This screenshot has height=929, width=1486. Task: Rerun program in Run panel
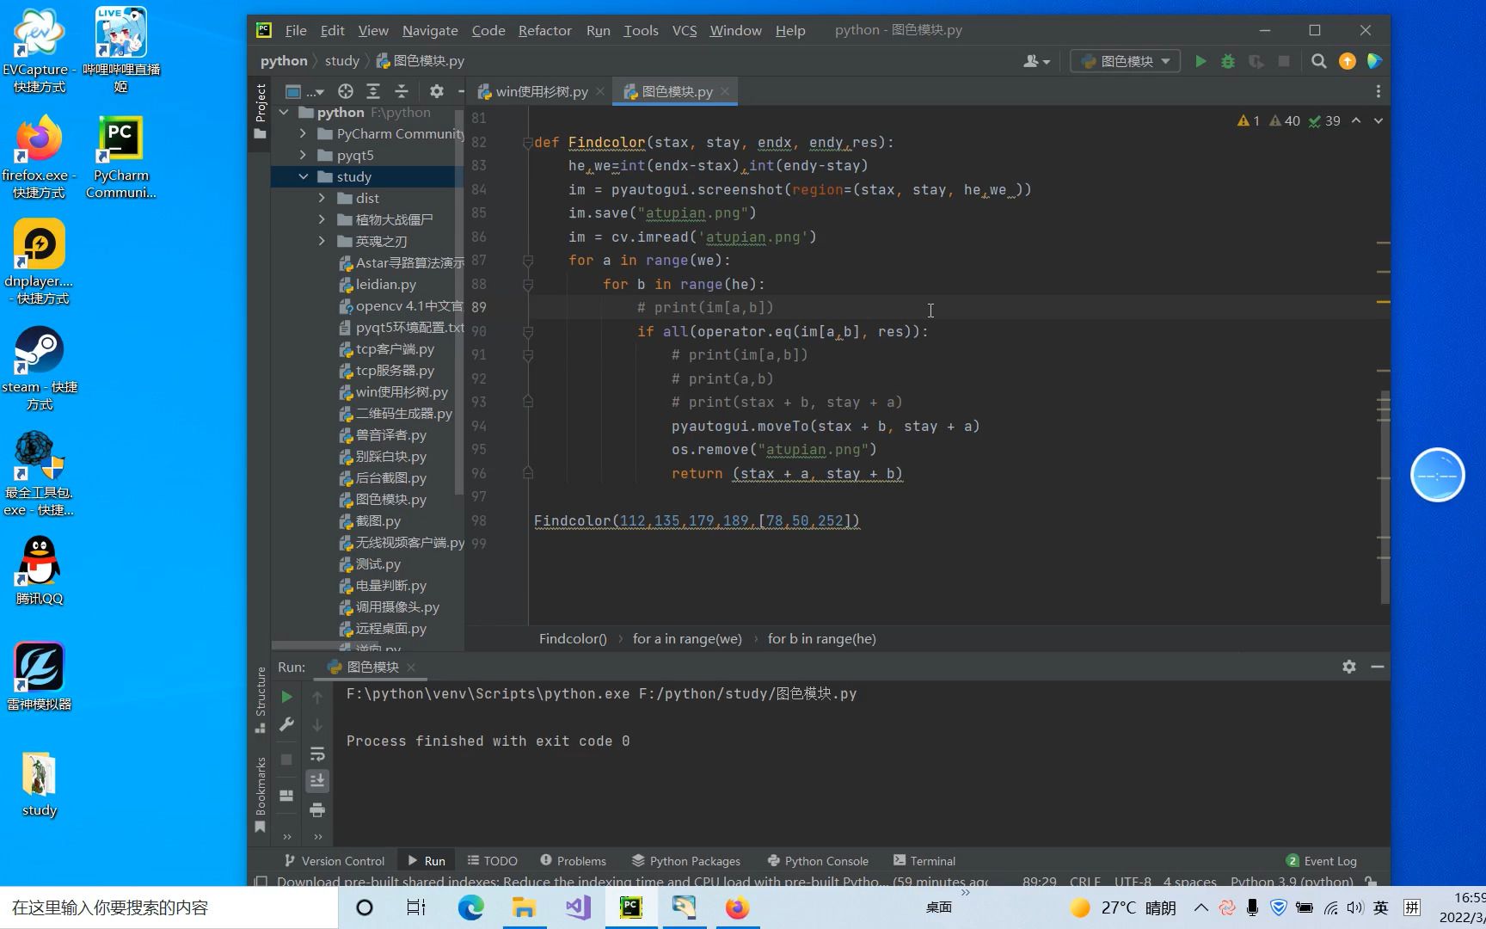tap(287, 697)
